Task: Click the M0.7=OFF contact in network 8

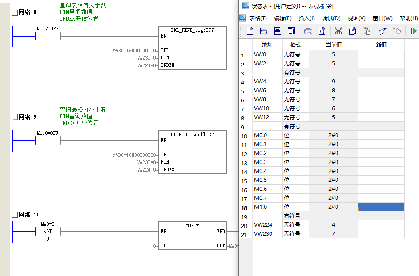Action: [x=48, y=36]
